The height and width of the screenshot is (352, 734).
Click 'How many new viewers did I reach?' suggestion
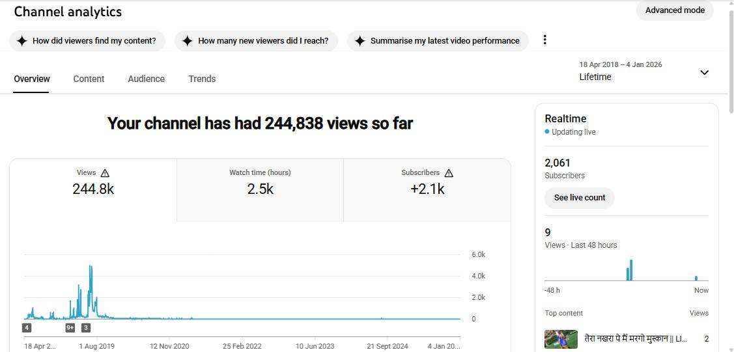click(x=263, y=41)
